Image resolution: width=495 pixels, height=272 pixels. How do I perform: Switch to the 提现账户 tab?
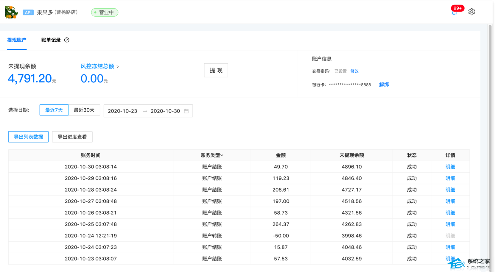click(x=17, y=40)
